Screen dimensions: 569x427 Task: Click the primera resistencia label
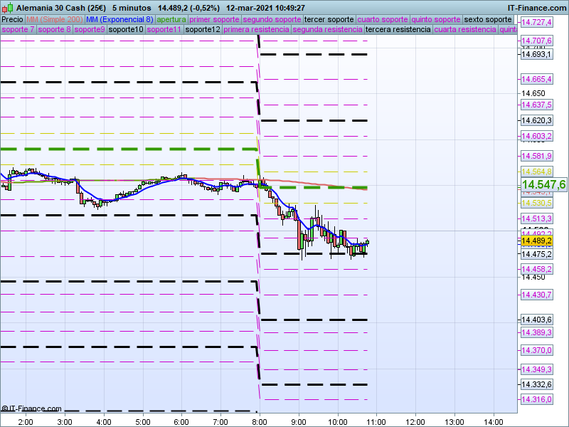point(255,30)
